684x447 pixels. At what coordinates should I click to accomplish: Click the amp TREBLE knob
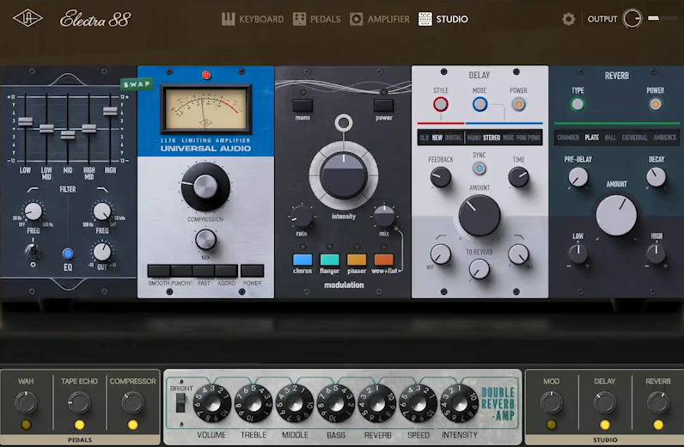(x=253, y=404)
